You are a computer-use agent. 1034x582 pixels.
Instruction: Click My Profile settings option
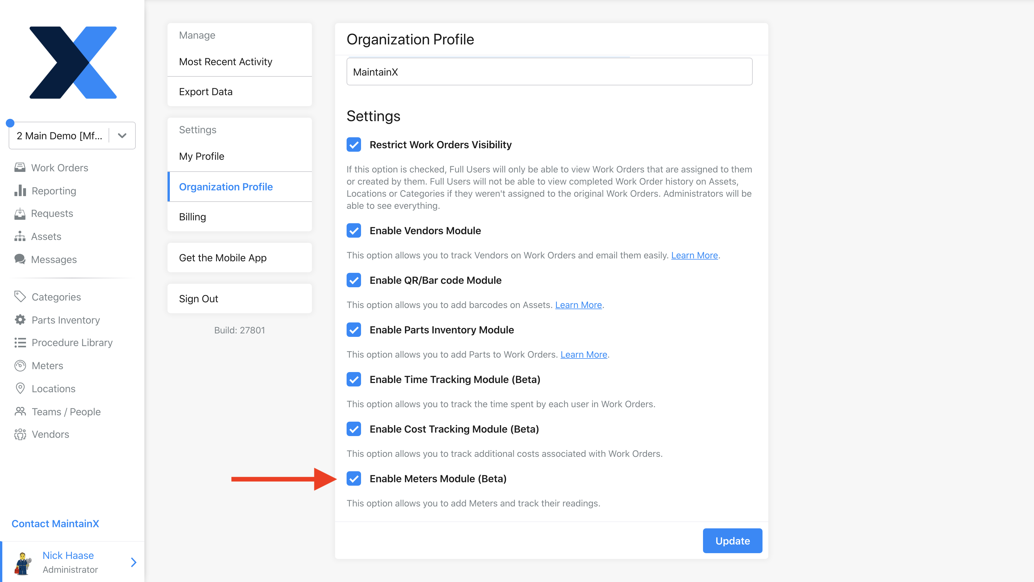pos(202,156)
